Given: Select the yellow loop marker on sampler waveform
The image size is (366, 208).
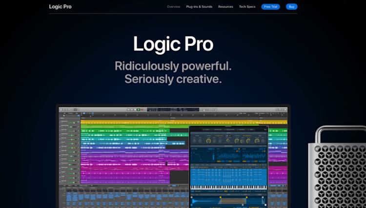Looking at the screenshot, I should point(221,197).
